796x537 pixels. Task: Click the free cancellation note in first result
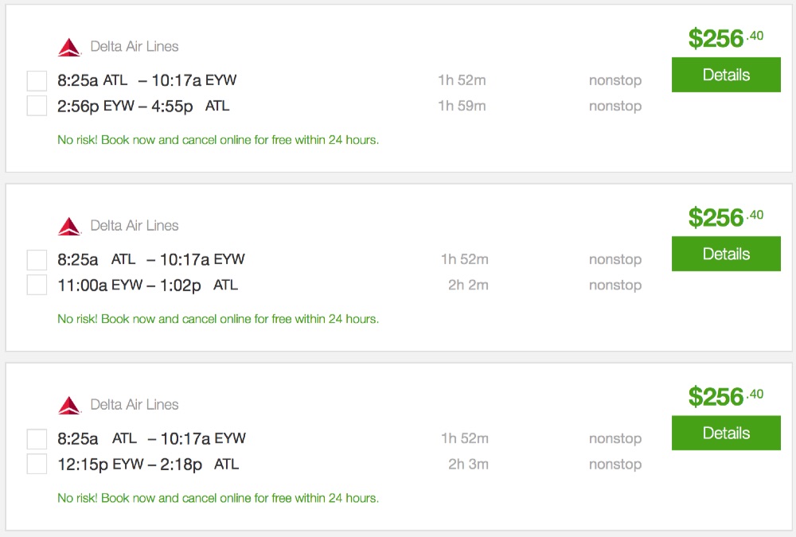(218, 140)
